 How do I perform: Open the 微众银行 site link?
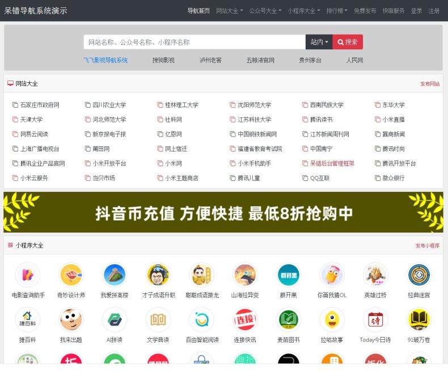pos(394,178)
